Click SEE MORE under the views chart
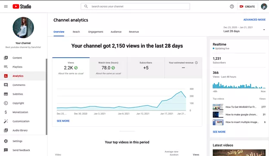 coord(63,121)
